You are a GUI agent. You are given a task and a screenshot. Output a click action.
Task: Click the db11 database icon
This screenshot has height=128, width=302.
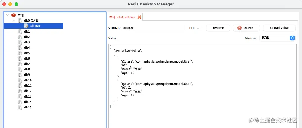click(x=20, y=86)
